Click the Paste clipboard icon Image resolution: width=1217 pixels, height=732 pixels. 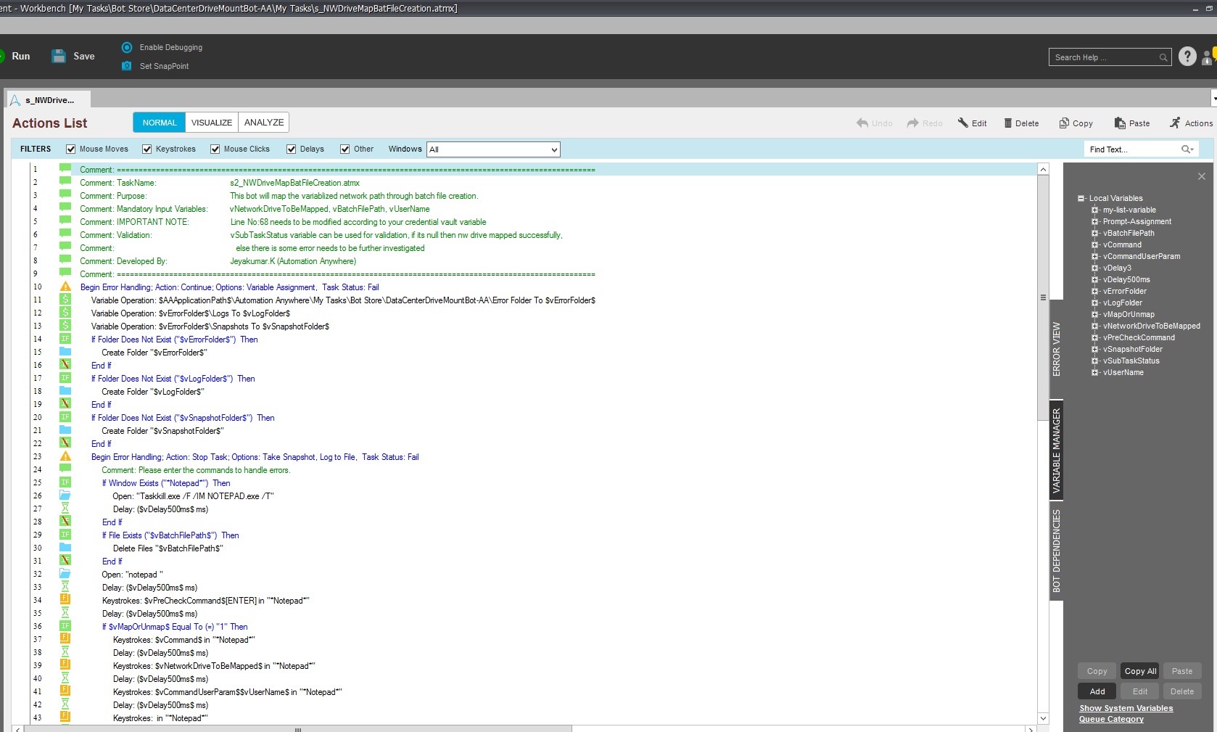pos(1120,123)
